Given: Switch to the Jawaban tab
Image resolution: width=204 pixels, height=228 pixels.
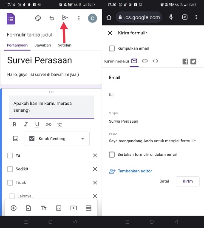Looking at the screenshot, I should click(42, 45).
